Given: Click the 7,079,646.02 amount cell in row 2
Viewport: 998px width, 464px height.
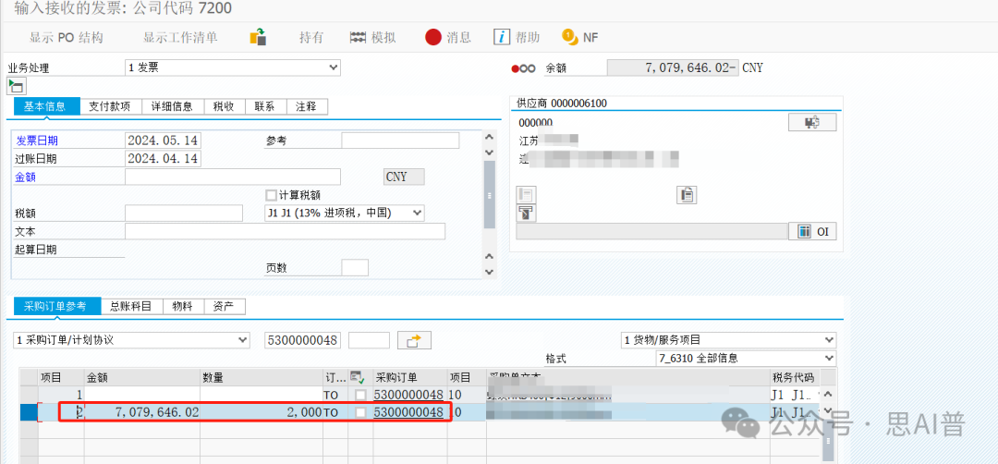Looking at the screenshot, I should tap(142, 412).
